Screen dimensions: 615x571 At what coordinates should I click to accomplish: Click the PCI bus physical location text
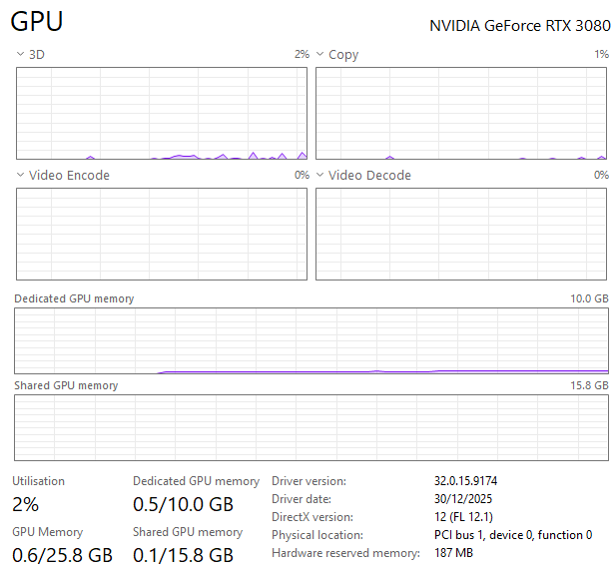(x=512, y=535)
